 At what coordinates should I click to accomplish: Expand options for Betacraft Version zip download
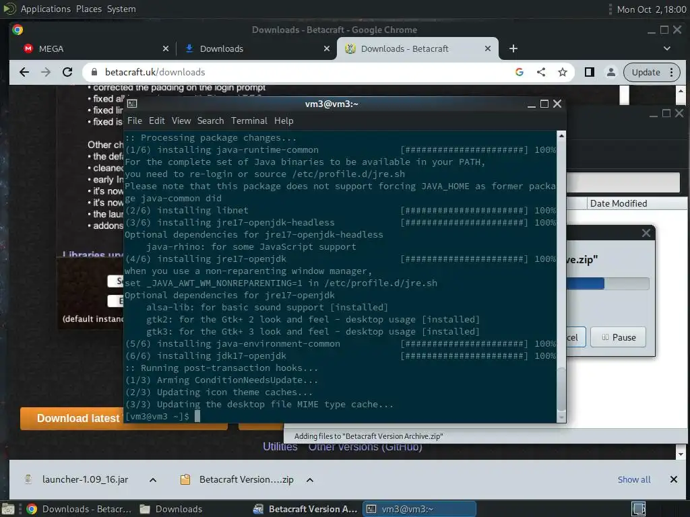click(x=310, y=479)
